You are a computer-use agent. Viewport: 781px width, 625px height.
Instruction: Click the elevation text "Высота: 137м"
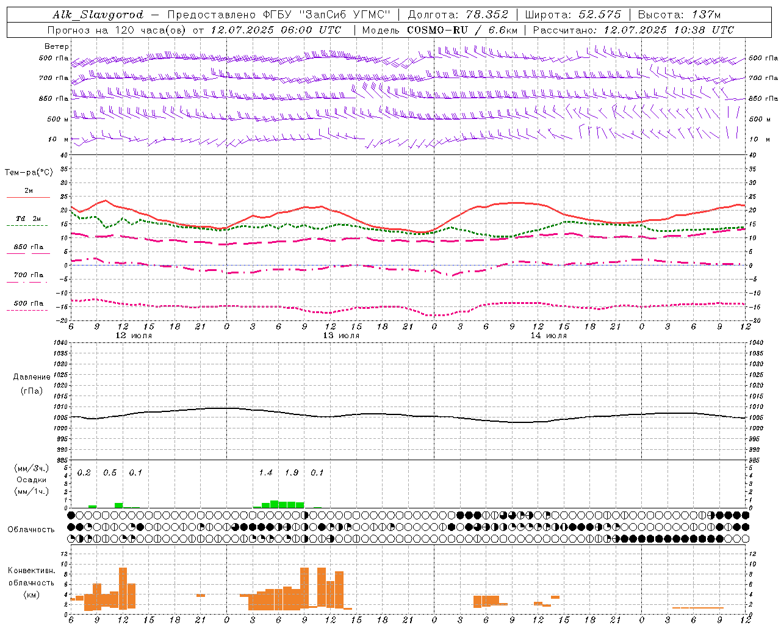[x=679, y=15]
